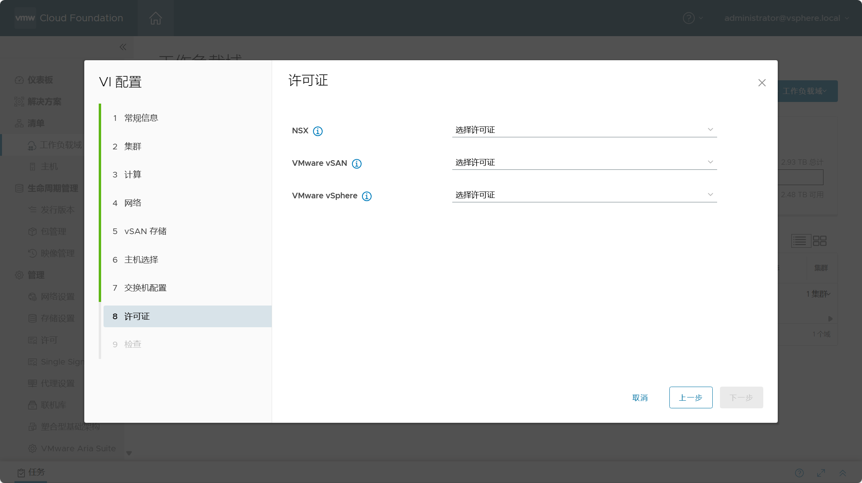Click the 映像管理 icon in sidebar

[33, 253]
